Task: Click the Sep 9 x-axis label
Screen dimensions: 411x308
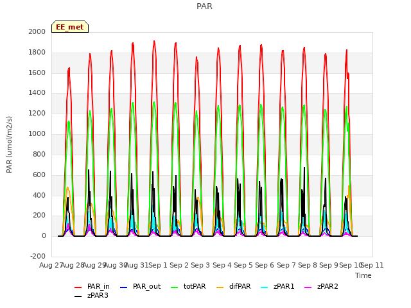Action: 329,265
